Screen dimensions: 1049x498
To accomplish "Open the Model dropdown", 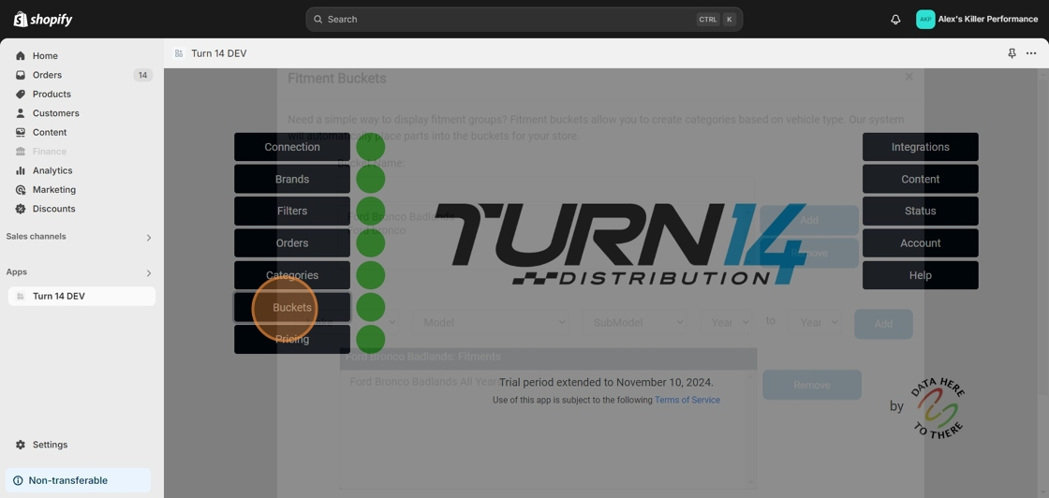I will pos(491,322).
